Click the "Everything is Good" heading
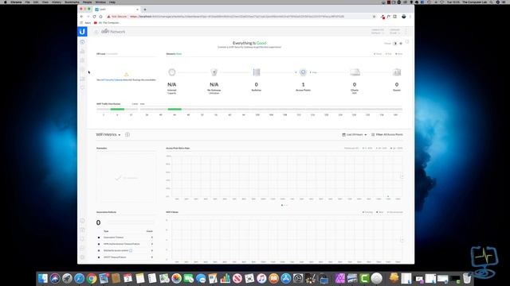Image resolution: width=510 pixels, height=286 pixels. [249, 43]
